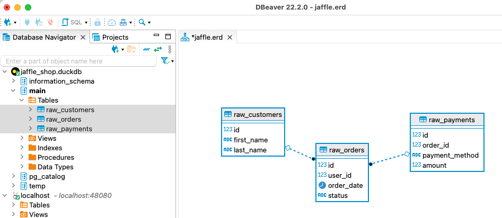The image size is (502, 218).
Task: Expand the Views folder under main
Action: point(22,138)
